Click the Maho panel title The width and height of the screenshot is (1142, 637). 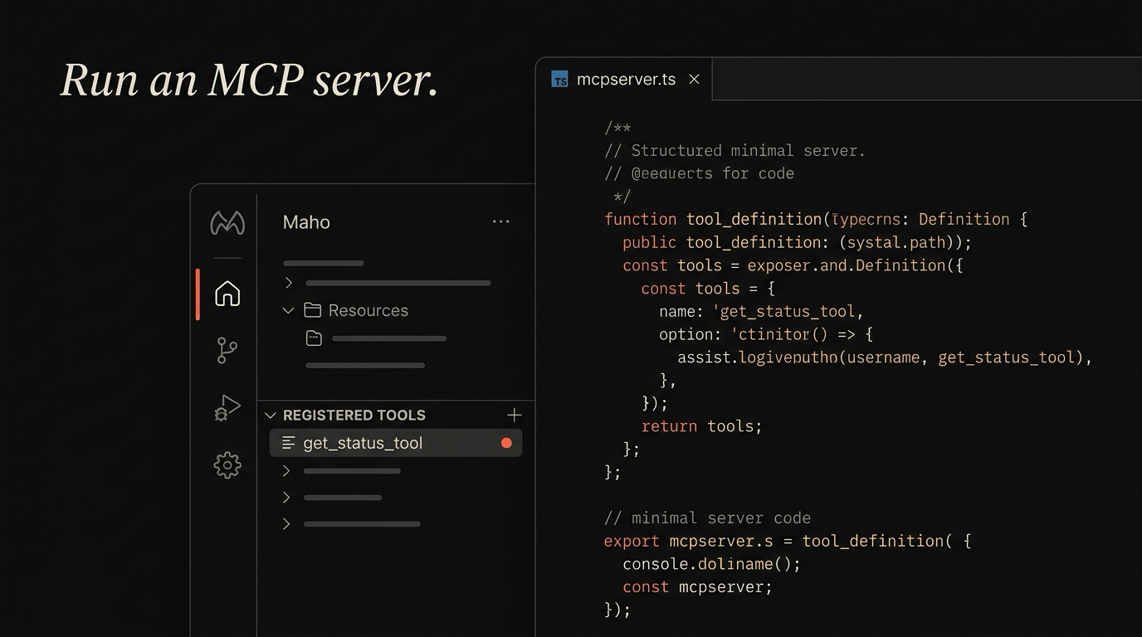pyautogui.click(x=306, y=222)
